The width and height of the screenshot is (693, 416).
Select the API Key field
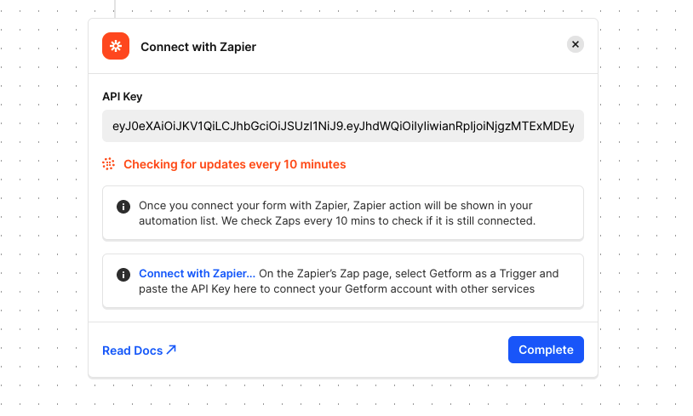point(343,126)
